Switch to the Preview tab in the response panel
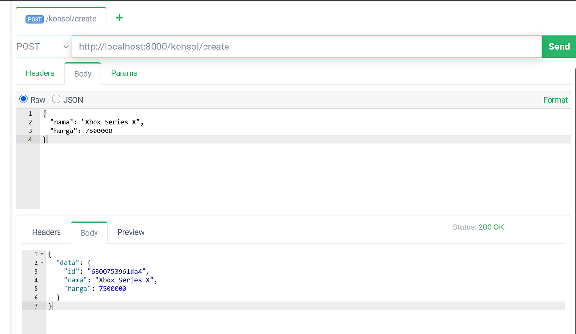Screen dimensions: 576x334 (x=131, y=232)
